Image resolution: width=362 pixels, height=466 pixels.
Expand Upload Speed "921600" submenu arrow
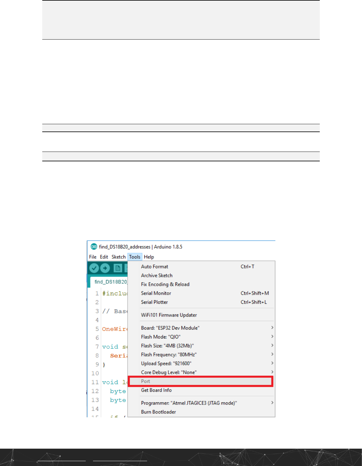click(272, 363)
